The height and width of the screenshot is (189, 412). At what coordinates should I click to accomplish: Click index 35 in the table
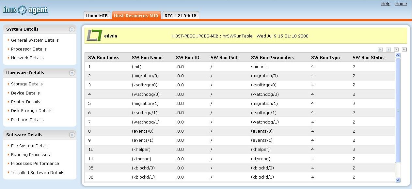pyautogui.click(x=91, y=168)
